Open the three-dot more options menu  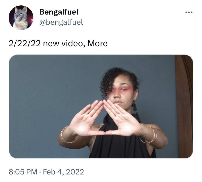(189, 12)
